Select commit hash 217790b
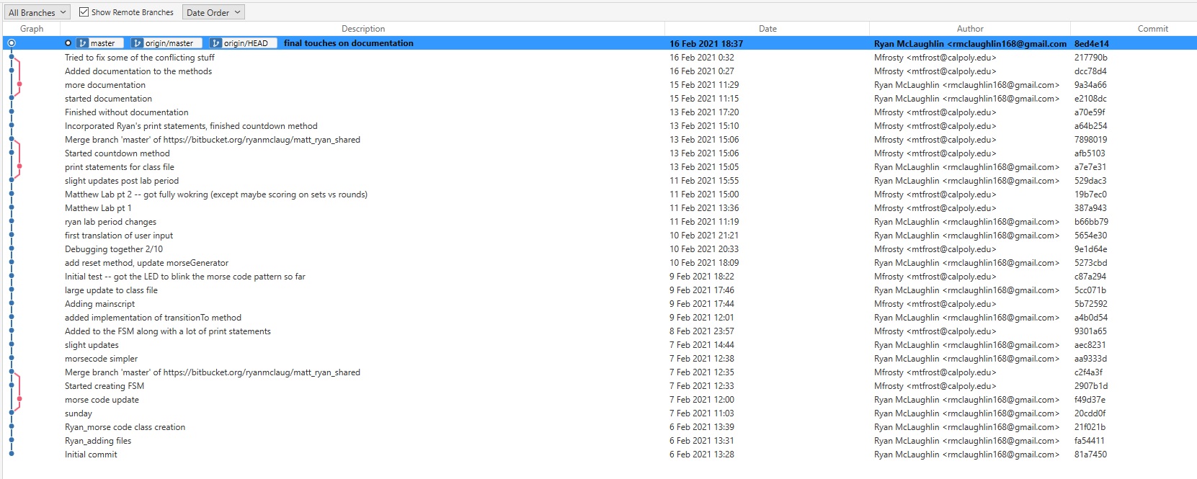The height and width of the screenshot is (479, 1197). click(x=1090, y=58)
